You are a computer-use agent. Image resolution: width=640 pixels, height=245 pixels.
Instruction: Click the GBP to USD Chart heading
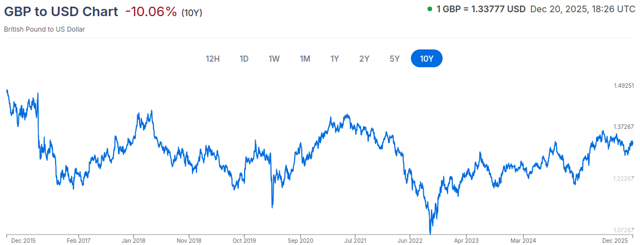point(61,12)
